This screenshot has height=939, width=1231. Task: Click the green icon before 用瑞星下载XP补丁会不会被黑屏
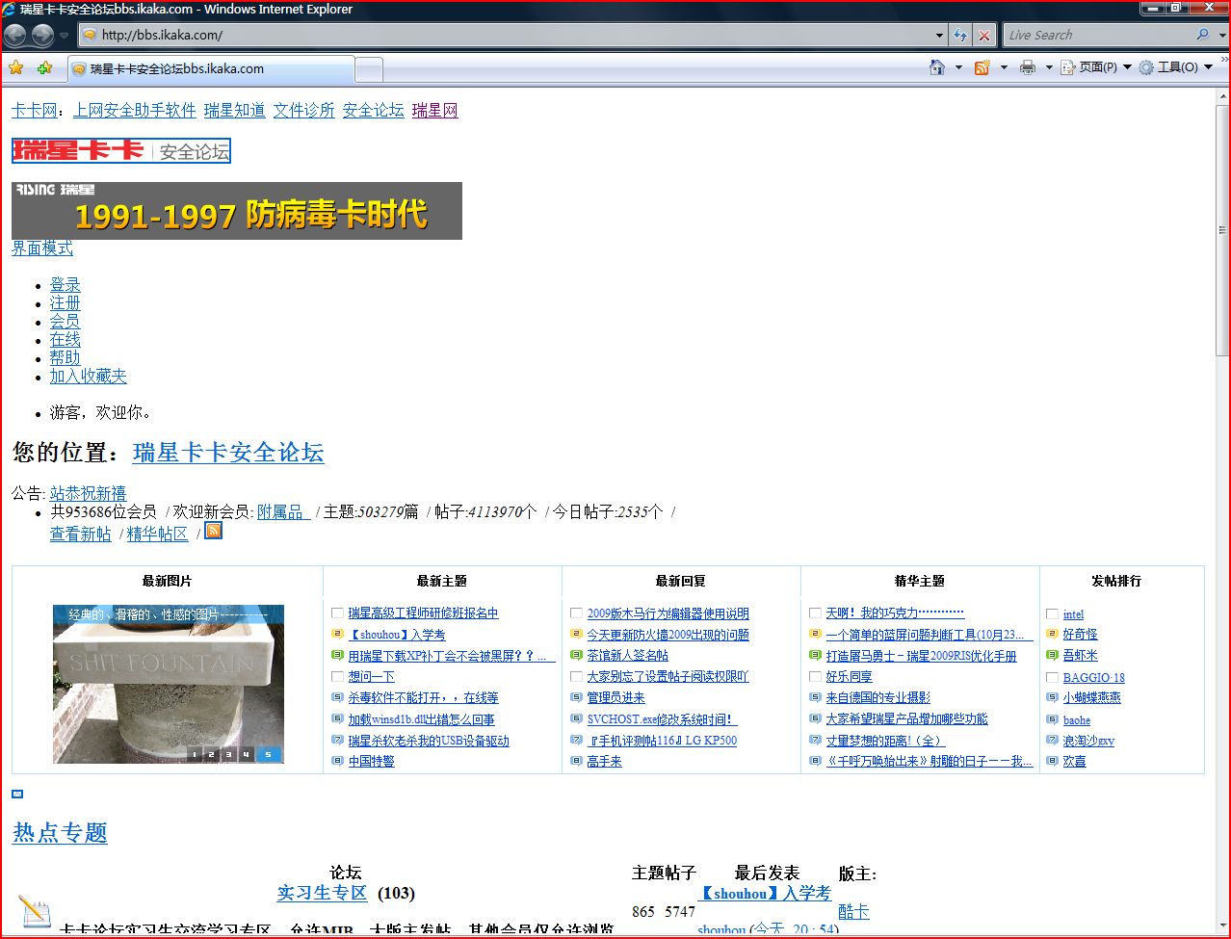tap(337, 655)
